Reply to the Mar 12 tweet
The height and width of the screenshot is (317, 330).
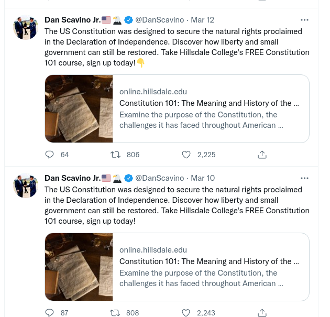(50, 155)
